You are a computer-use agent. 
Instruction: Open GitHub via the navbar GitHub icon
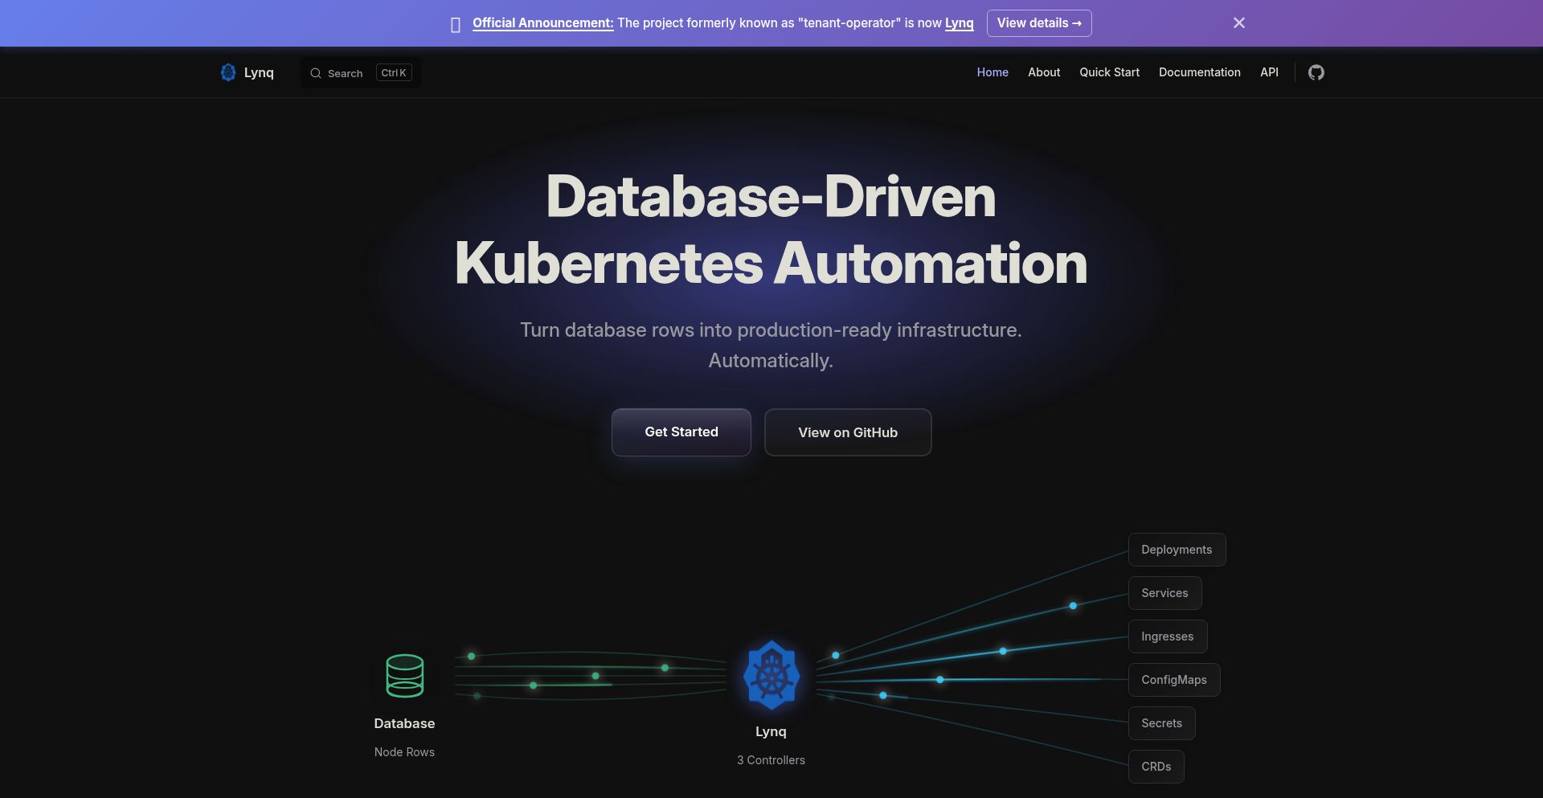(1316, 72)
